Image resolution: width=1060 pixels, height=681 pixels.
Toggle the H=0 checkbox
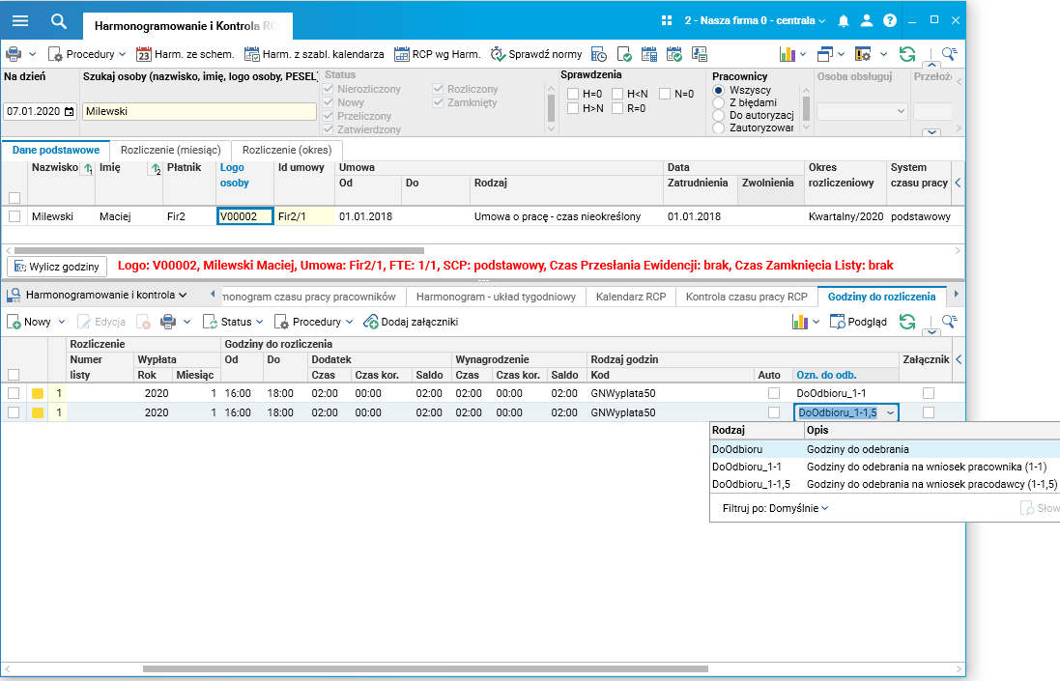tap(573, 94)
